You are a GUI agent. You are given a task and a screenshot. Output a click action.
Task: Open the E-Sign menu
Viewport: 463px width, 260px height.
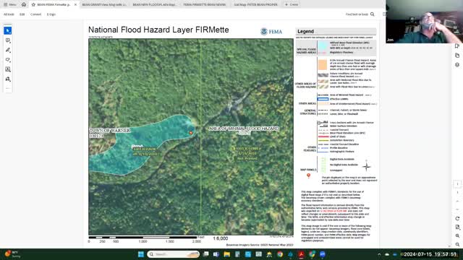click(x=51, y=14)
